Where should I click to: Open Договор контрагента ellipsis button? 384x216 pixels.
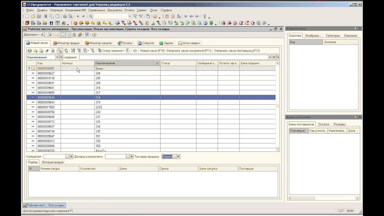[x=128, y=157]
